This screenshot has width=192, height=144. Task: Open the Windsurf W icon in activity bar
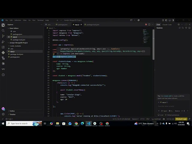[3, 69]
